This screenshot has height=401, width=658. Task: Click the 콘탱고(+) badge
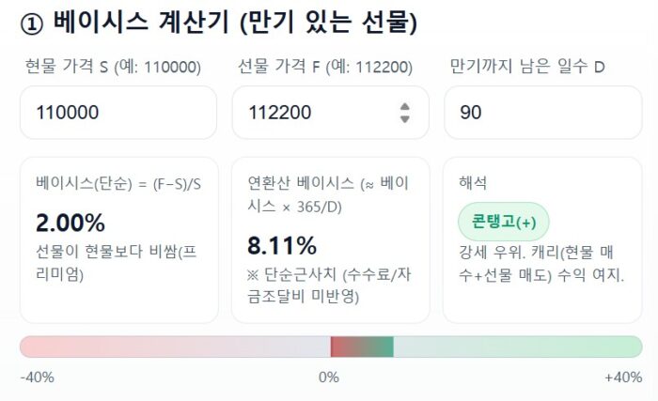coord(503,223)
